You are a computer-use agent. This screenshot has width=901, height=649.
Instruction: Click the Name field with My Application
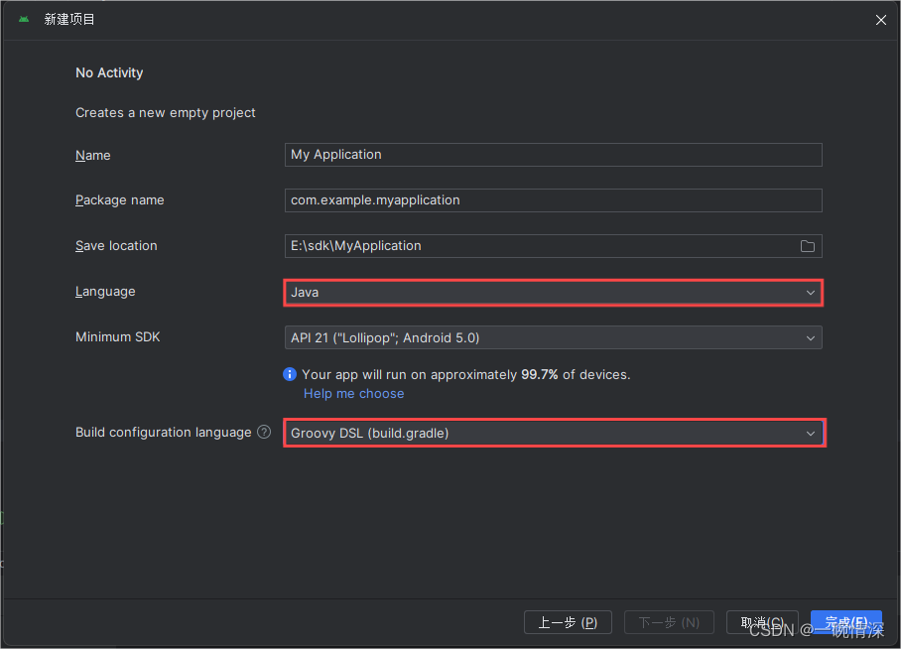pyautogui.click(x=553, y=155)
